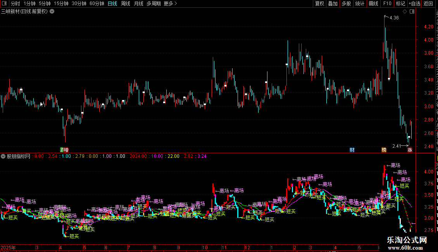This screenshot has height=252, width=438.
Task: Click the 3.75 indicator axis label
Action: [x=429, y=183]
